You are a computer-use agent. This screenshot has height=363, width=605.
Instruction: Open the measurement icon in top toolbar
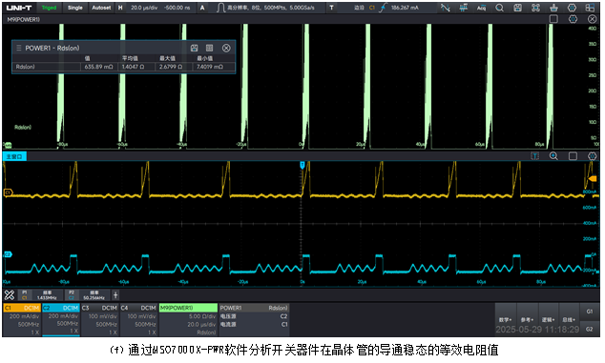click(x=464, y=8)
